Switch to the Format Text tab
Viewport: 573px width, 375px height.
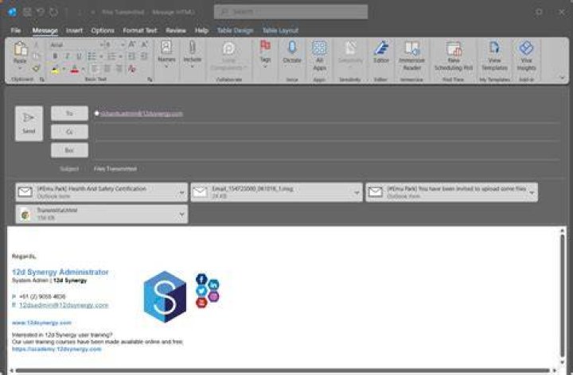click(x=139, y=30)
